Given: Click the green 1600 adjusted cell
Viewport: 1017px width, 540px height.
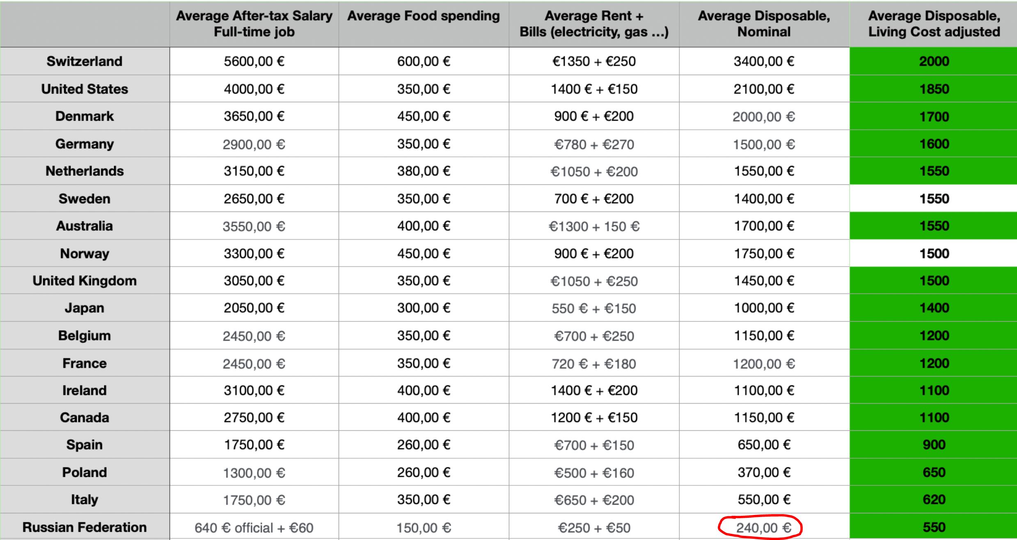Looking at the screenshot, I should [934, 144].
